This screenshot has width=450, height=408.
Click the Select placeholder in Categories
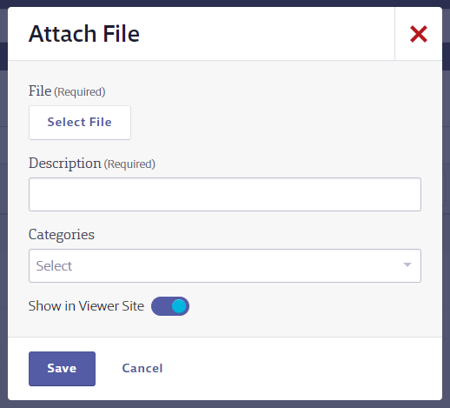tap(54, 265)
